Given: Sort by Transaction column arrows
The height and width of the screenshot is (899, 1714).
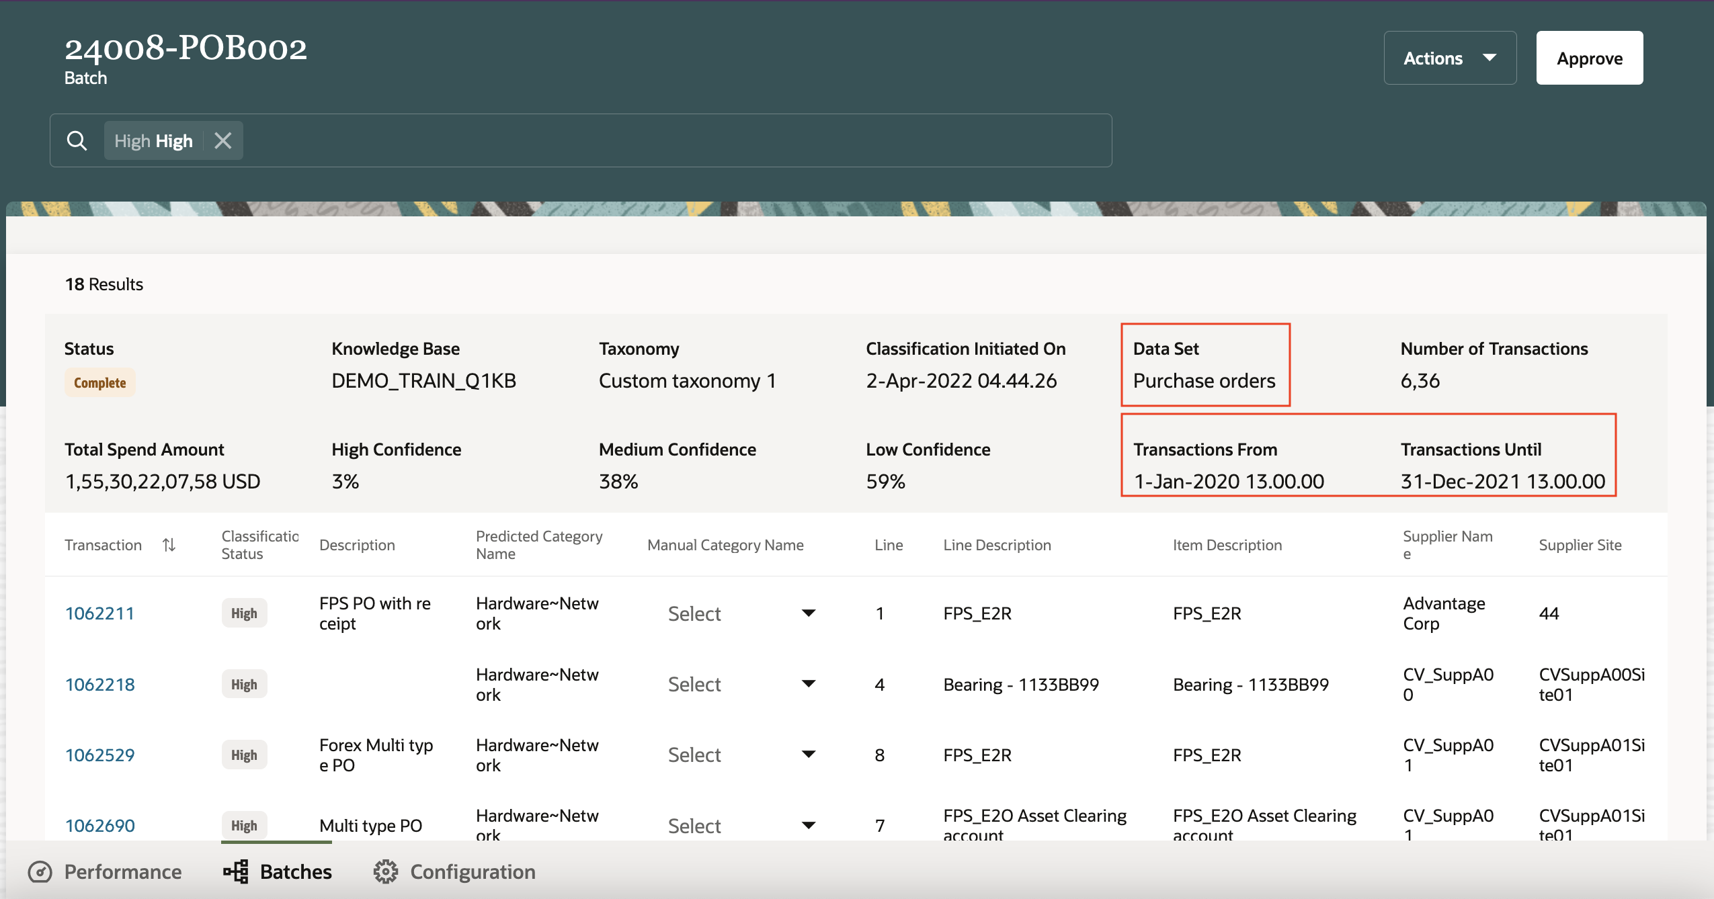Looking at the screenshot, I should point(169,545).
